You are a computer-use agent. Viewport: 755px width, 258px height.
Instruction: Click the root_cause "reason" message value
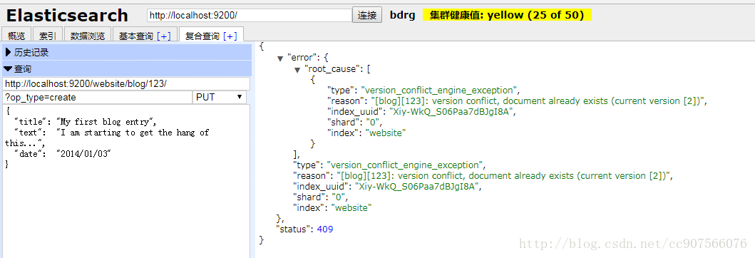pos(538,101)
